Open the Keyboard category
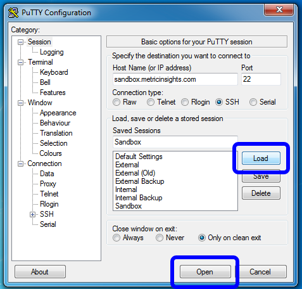The height and width of the screenshot is (289, 302). pyautogui.click(x=54, y=72)
